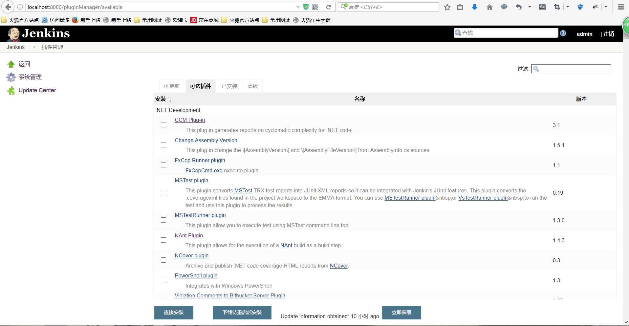Image resolution: width=629 pixels, height=326 pixels.
Task: Click the page scrollbar down arrow
Action: tap(626, 322)
